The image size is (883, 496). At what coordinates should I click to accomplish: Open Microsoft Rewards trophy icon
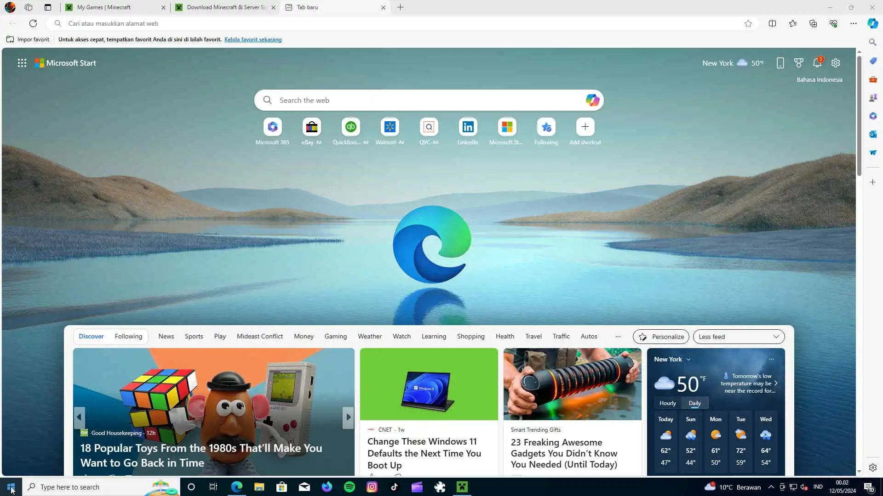(x=799, y=63)
